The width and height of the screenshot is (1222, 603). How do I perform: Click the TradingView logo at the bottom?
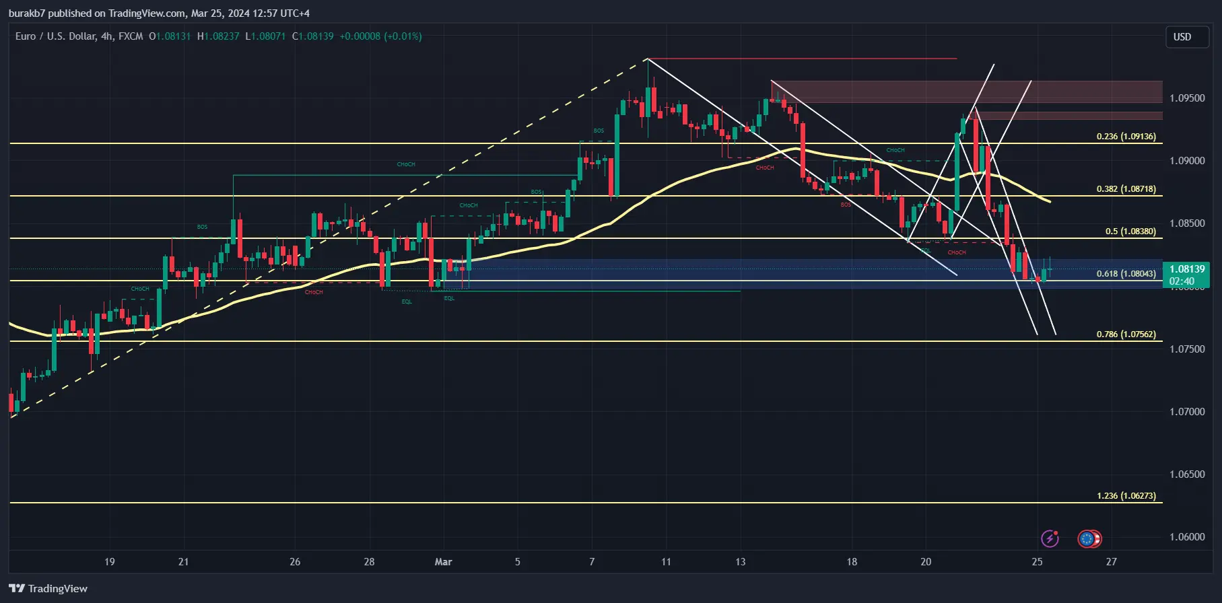pyautogui.click(x=48, y=589)
